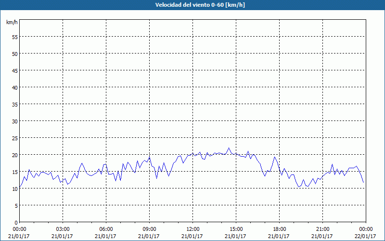Click the chart title "Velocidad del viento 0-60 [km/h]"
This screenshot has width=385, height=241.
200,5
